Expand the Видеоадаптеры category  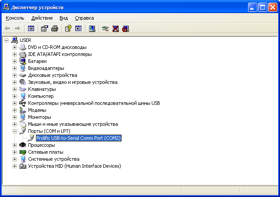pyautogui.click(x=14, y=68)
